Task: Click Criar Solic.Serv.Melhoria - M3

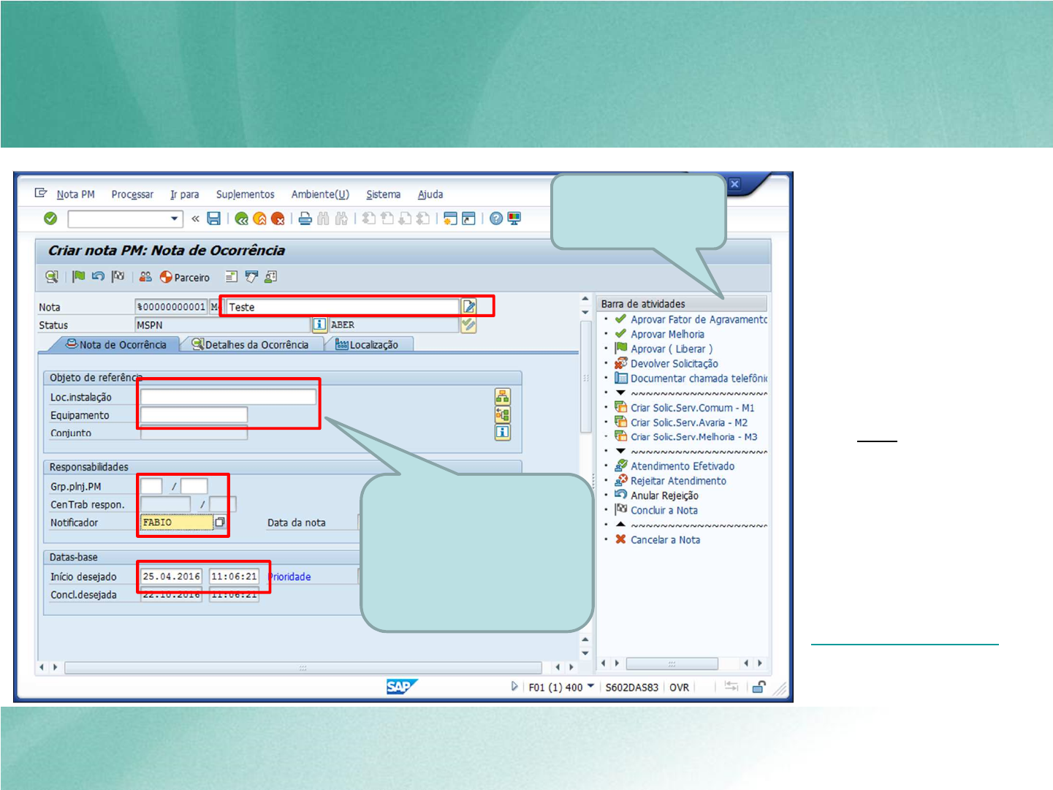Action: coord(693,437)
